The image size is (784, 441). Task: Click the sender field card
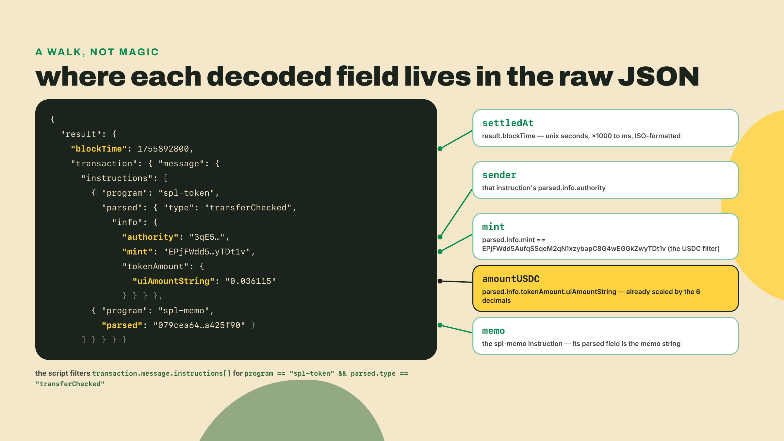coord(605,180)
